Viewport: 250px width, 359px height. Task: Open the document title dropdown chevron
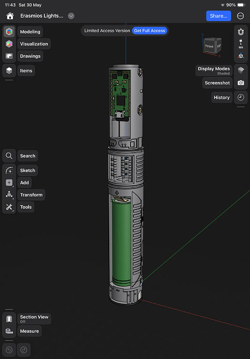71,16
